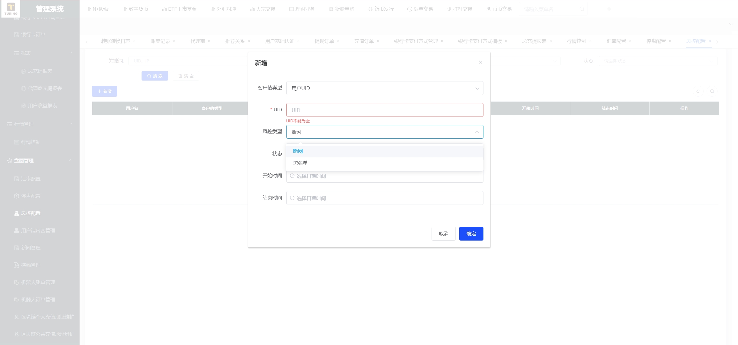Close the 代理商 tab

tap(209, 41)
